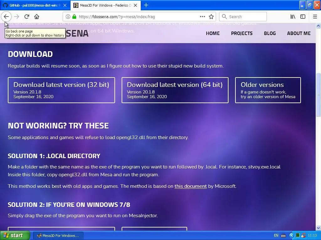Expand hidden tray icons arrow
The width and height of the screenshot is (321, 240).
pyautogui.click(x=292, y=236)
